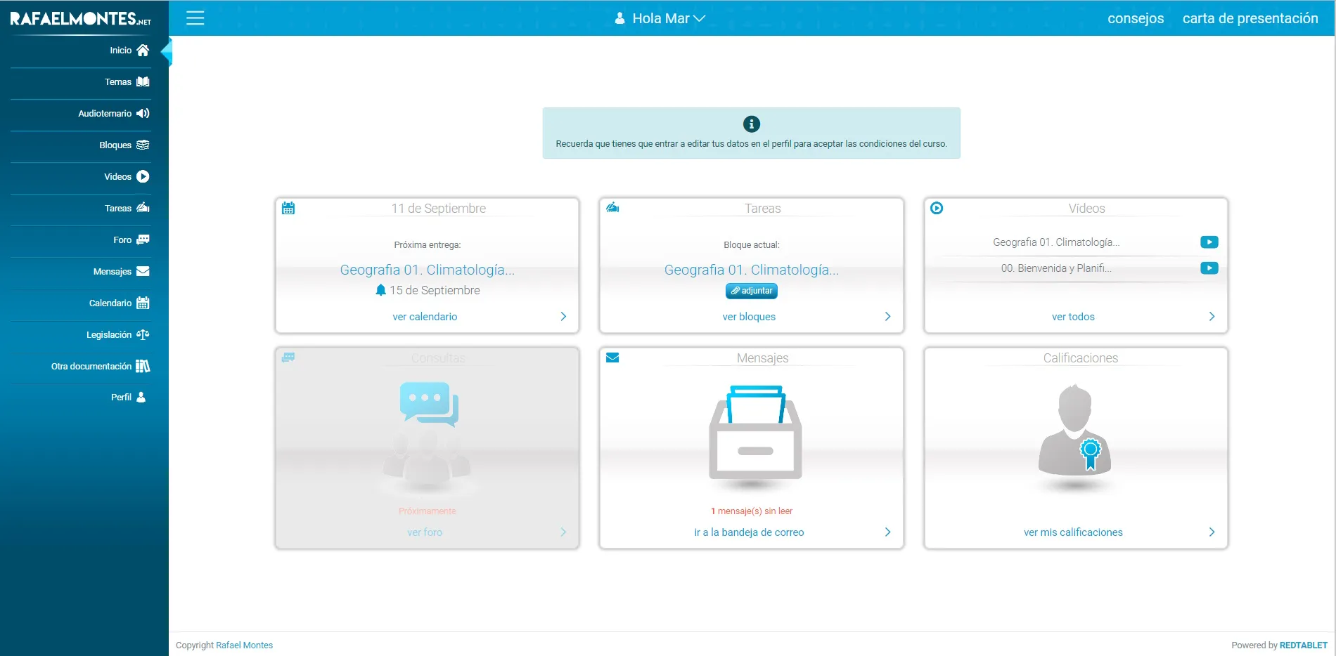Play the Geografía 01 Climatología video
The image size is (1336, 656).
(x=1209, y=242)
